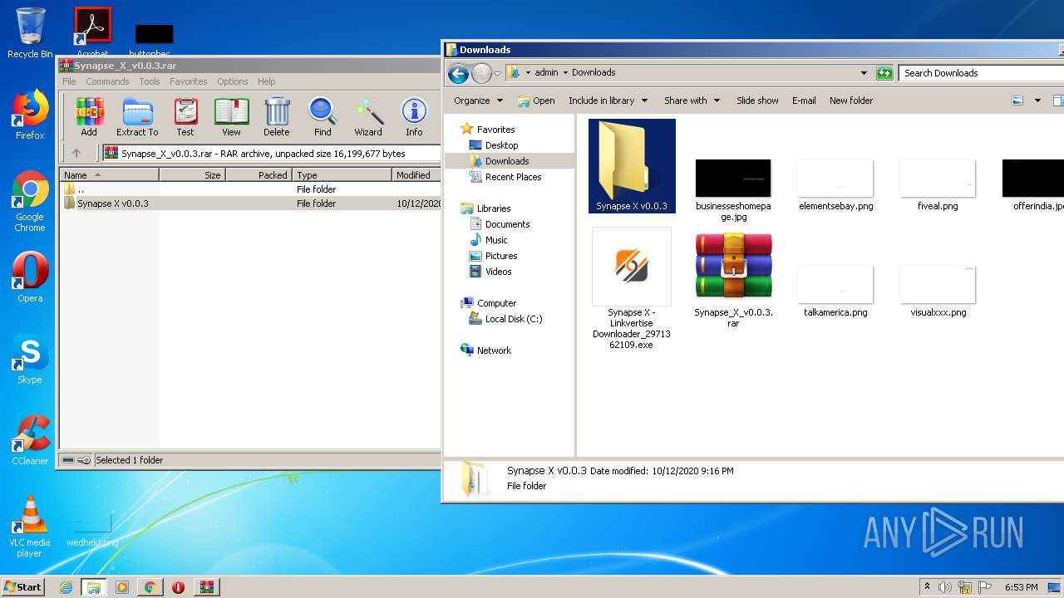This screenshot has width=1064, height=598.
Task: Open address bar history dropdown in Explorer
Action: coord(864,73)
